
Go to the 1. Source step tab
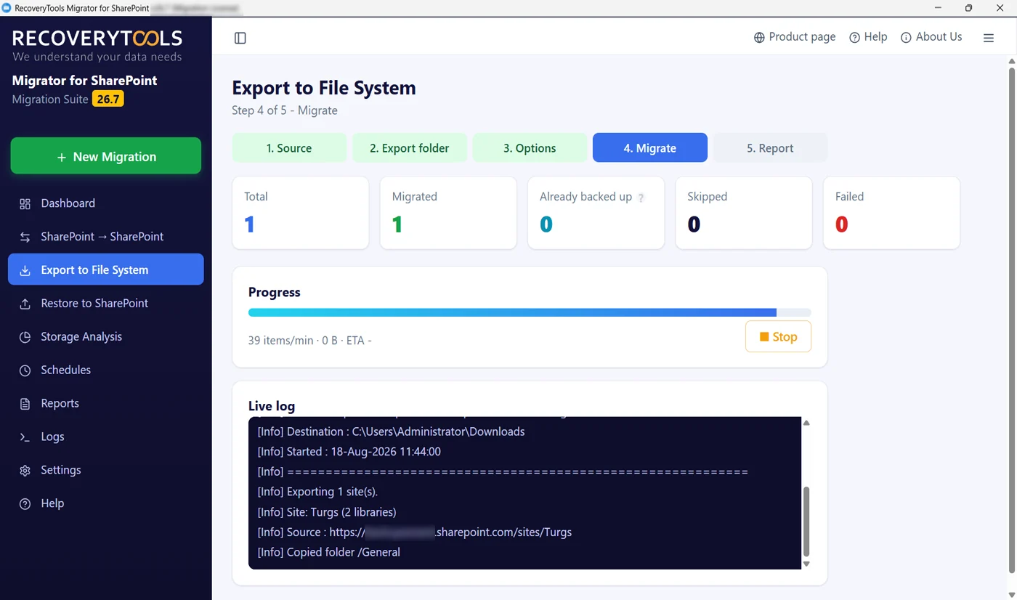point(289,147)
